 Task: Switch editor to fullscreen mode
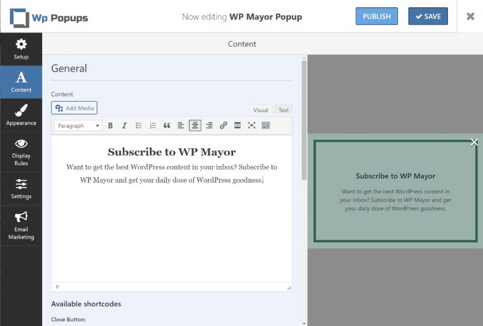(x=252, y=125)
